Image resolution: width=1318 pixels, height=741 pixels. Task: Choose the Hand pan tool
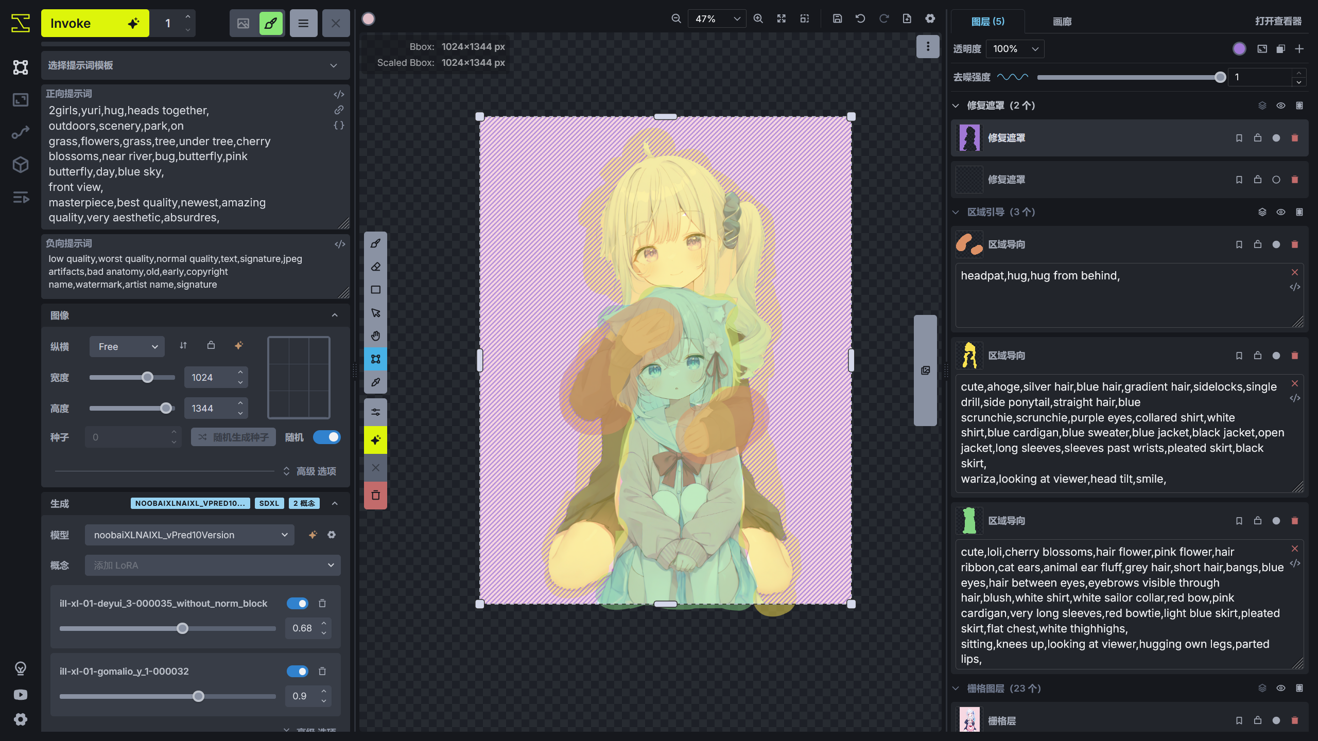pos(375,336)
